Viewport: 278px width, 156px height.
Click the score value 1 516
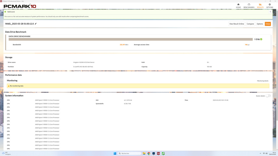click(x=257, y=39)
